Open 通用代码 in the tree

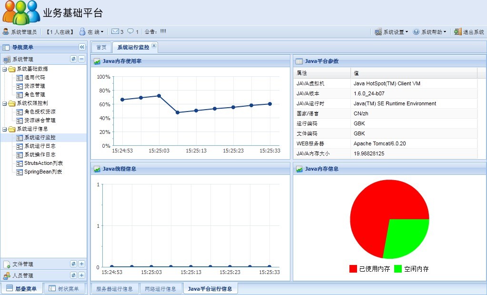click(x=34, y=77)
